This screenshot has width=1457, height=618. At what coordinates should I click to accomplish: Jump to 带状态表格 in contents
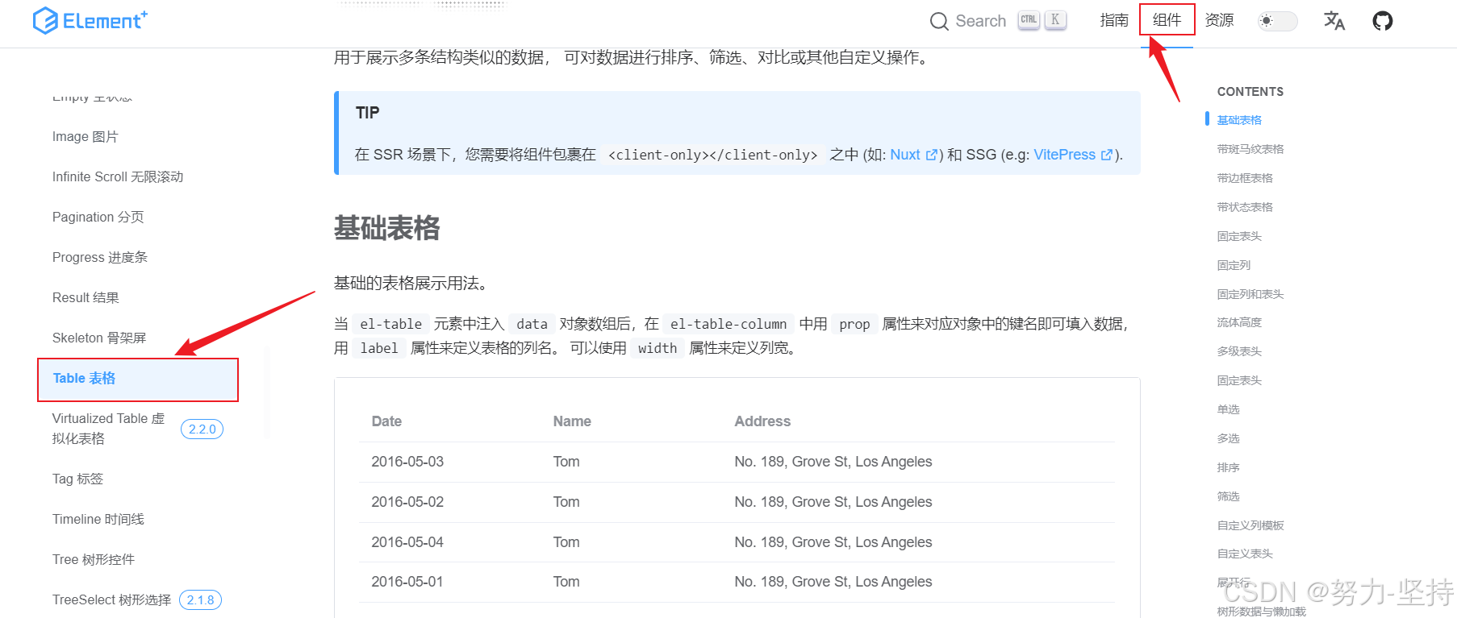tap(1245, 207)
